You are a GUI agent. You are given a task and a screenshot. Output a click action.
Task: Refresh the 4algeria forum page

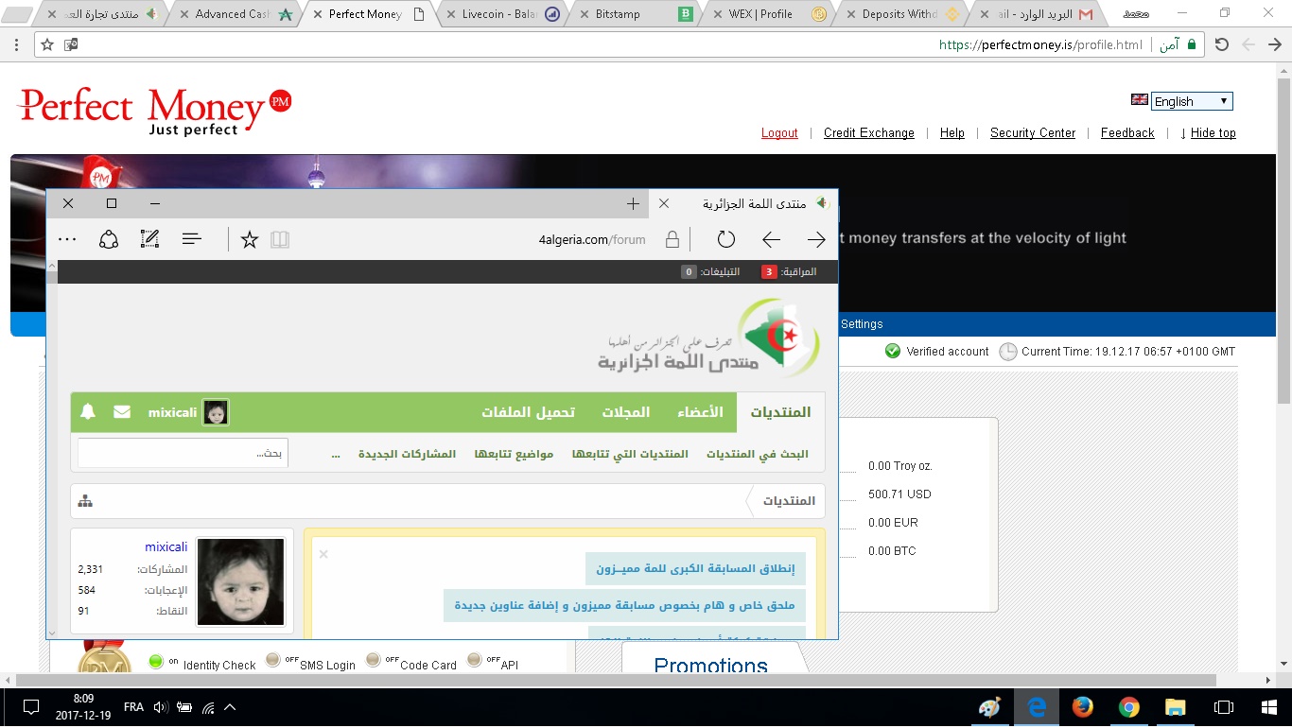coord(725,240)
